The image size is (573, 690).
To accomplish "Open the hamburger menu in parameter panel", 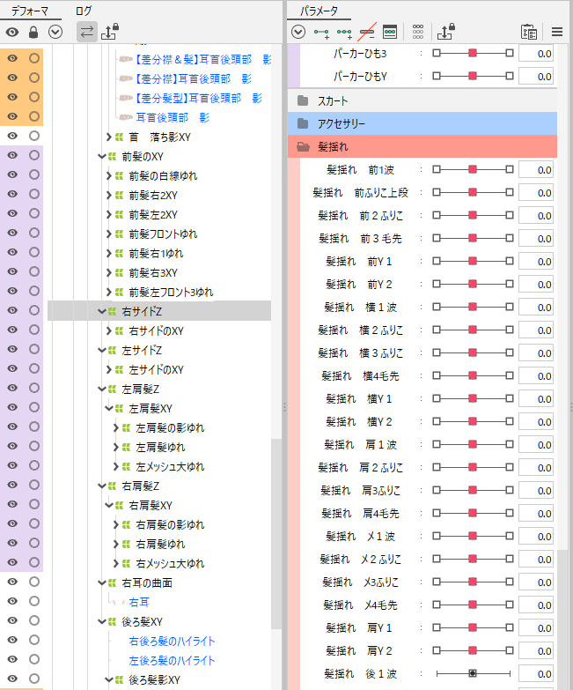I will [557, 32].
